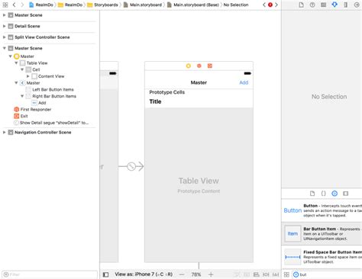
Task: Click the No Selection breadcrumb
Action: (236, 5)
